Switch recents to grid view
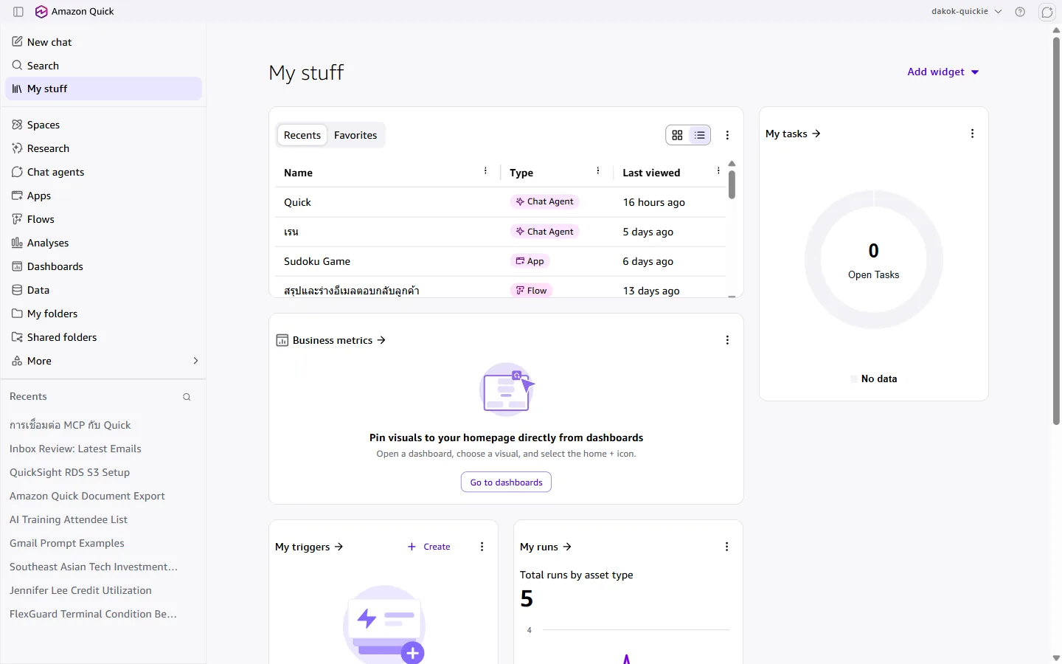The image size is (1062, 664). 677,135
